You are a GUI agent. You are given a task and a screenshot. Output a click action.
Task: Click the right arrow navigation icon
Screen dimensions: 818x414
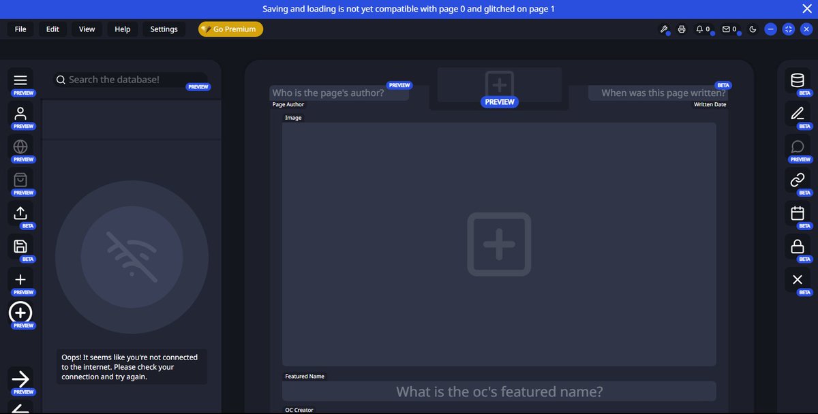[x=20, y=379]
